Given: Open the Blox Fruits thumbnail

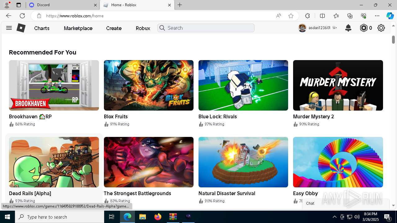Looking at the screenshot, I should tap(149, 85).
